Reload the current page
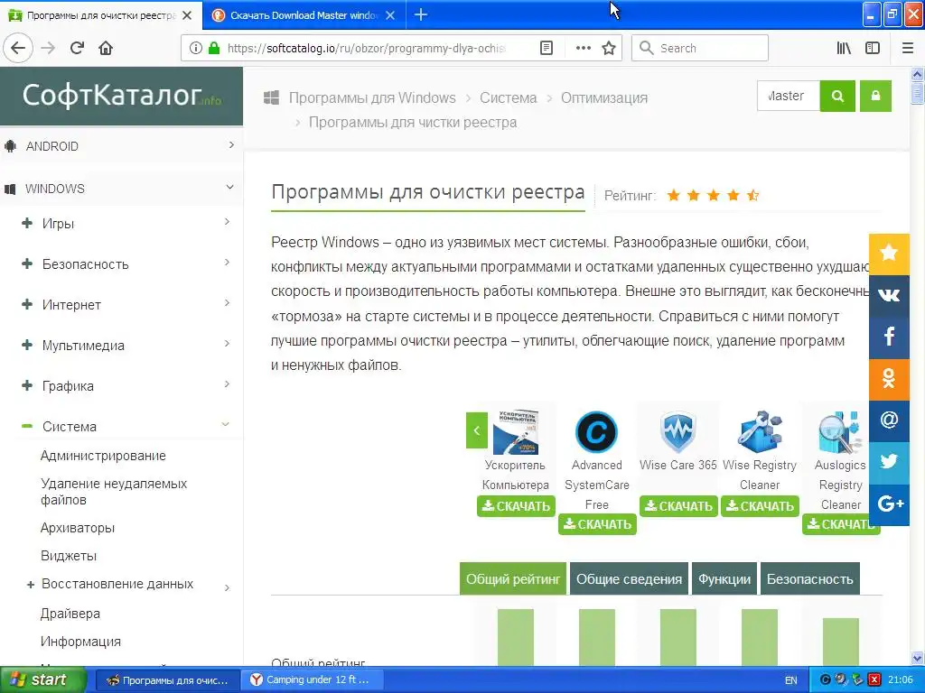 (x=77, y=48)
